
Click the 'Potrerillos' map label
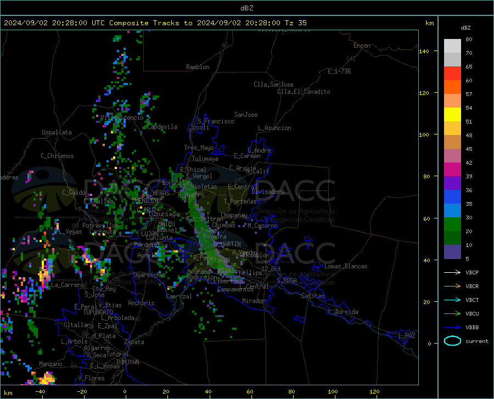pyautogui.click(x=100, y=226)
